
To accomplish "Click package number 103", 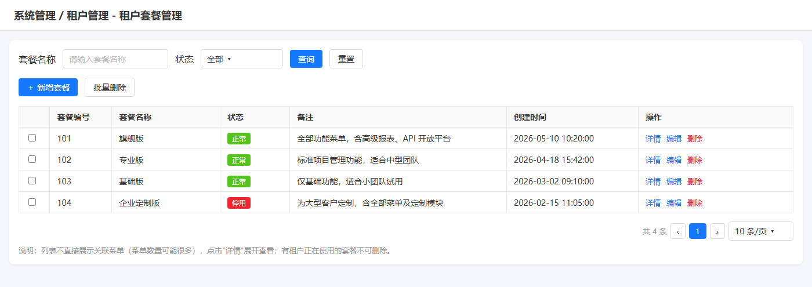I will 64,181.
